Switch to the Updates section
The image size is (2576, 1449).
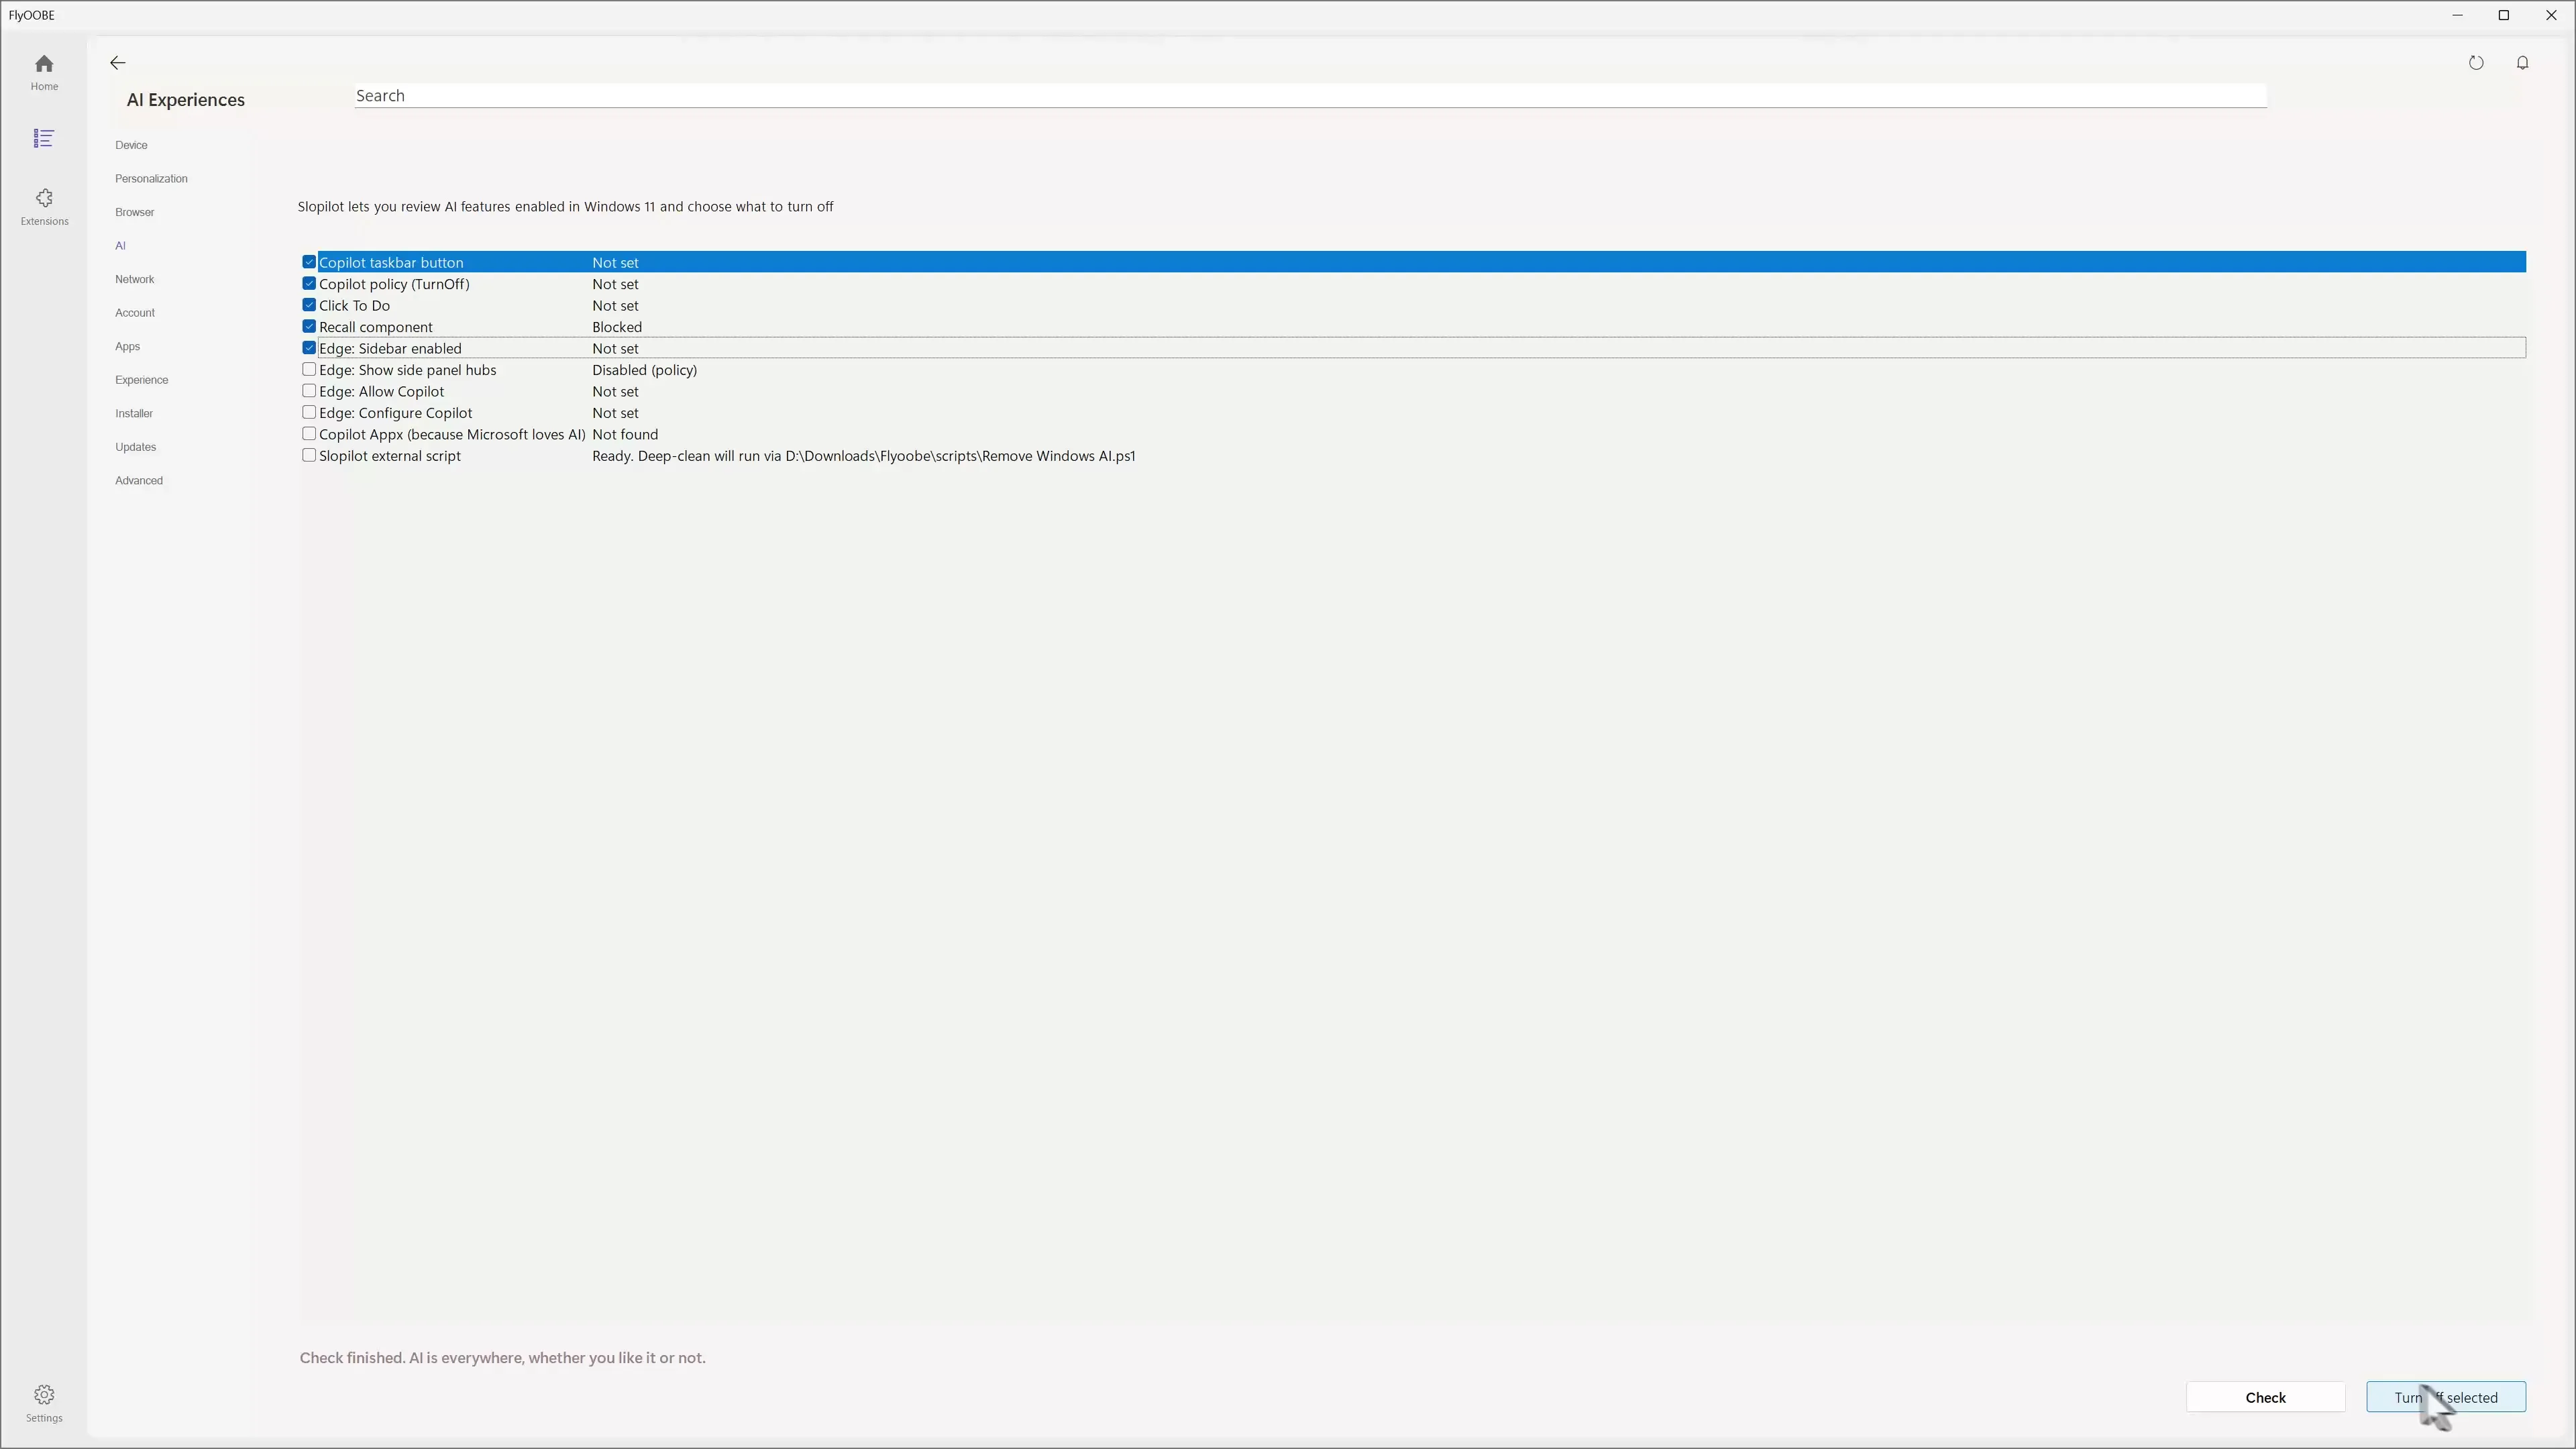pyautogui.click(x=135, y=447)
